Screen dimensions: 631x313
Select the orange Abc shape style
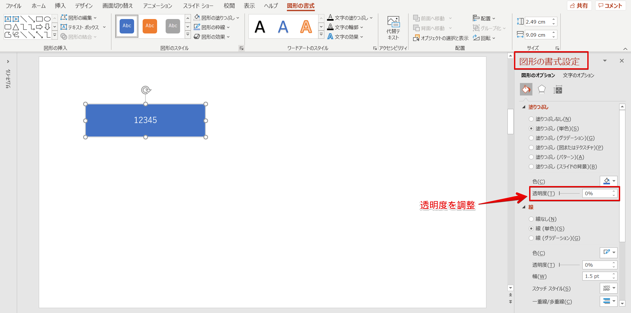pos(150,26)
